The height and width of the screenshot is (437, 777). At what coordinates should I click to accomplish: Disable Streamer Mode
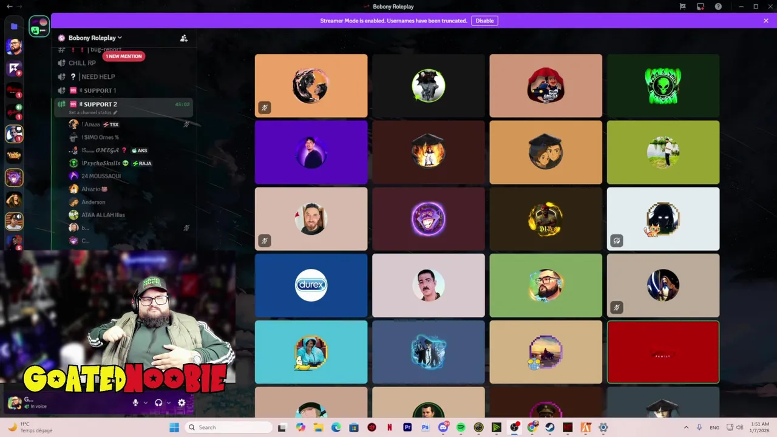pyautogui.click(x=484, y=21)
